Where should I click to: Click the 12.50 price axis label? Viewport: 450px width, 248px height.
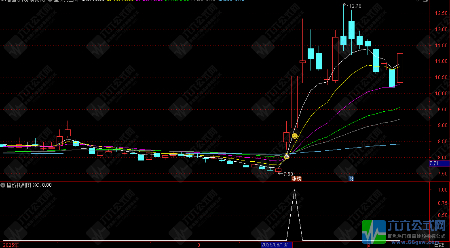441,13
